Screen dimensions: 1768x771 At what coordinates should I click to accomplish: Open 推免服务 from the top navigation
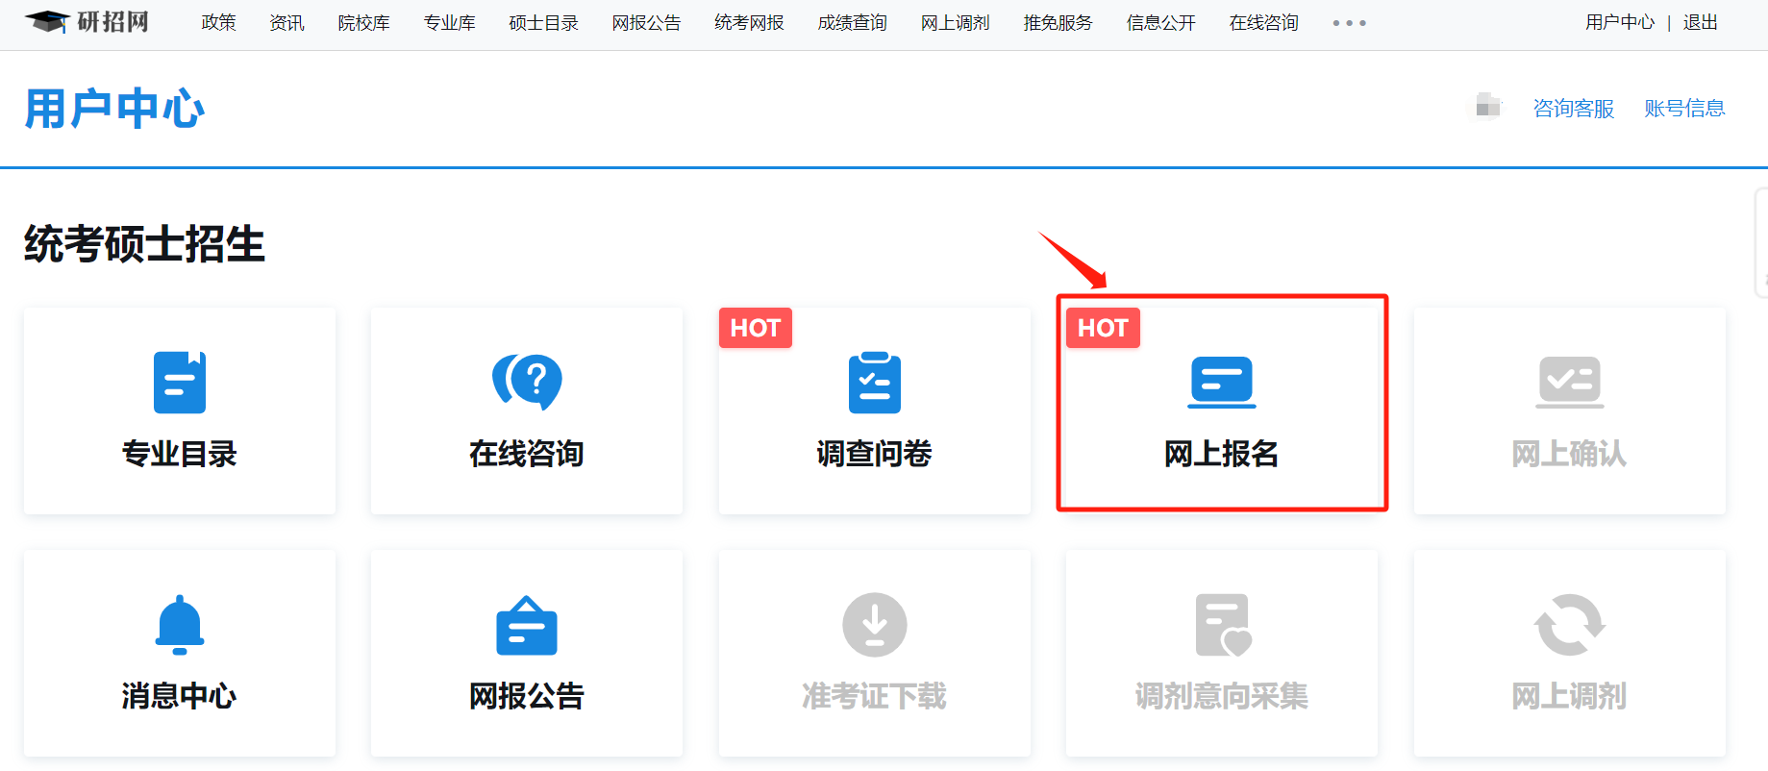click(1058, 23)
